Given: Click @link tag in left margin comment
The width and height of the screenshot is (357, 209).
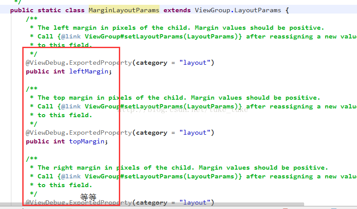Looking at the screenshot, I should pyautogui.click(x=71, y=36).
